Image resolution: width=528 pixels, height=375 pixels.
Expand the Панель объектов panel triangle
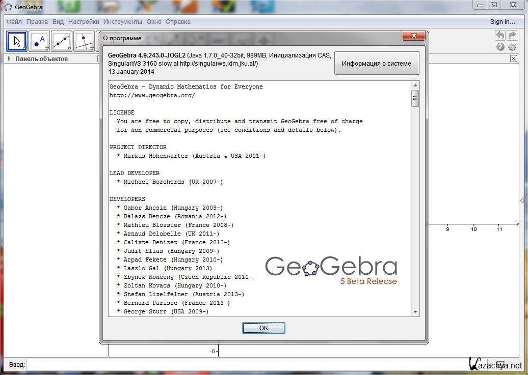pos(9,59)
